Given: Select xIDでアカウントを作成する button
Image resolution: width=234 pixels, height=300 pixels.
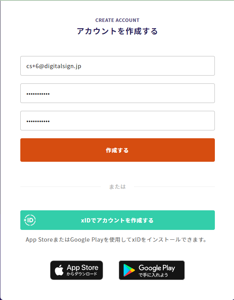Looking at the screenshot, I should (x=118, y=220).
